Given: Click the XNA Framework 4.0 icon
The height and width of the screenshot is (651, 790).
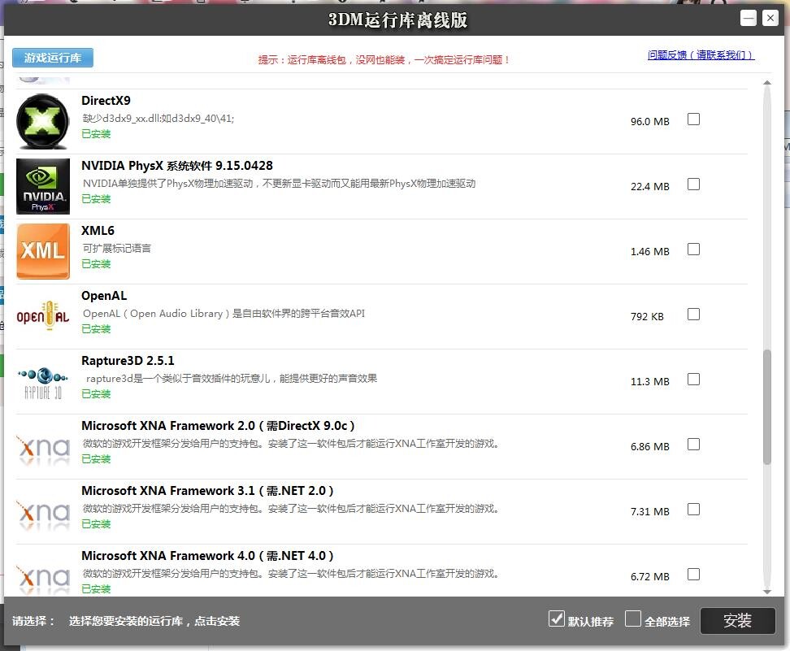Looking at the screenshot, I should point(42,575).
